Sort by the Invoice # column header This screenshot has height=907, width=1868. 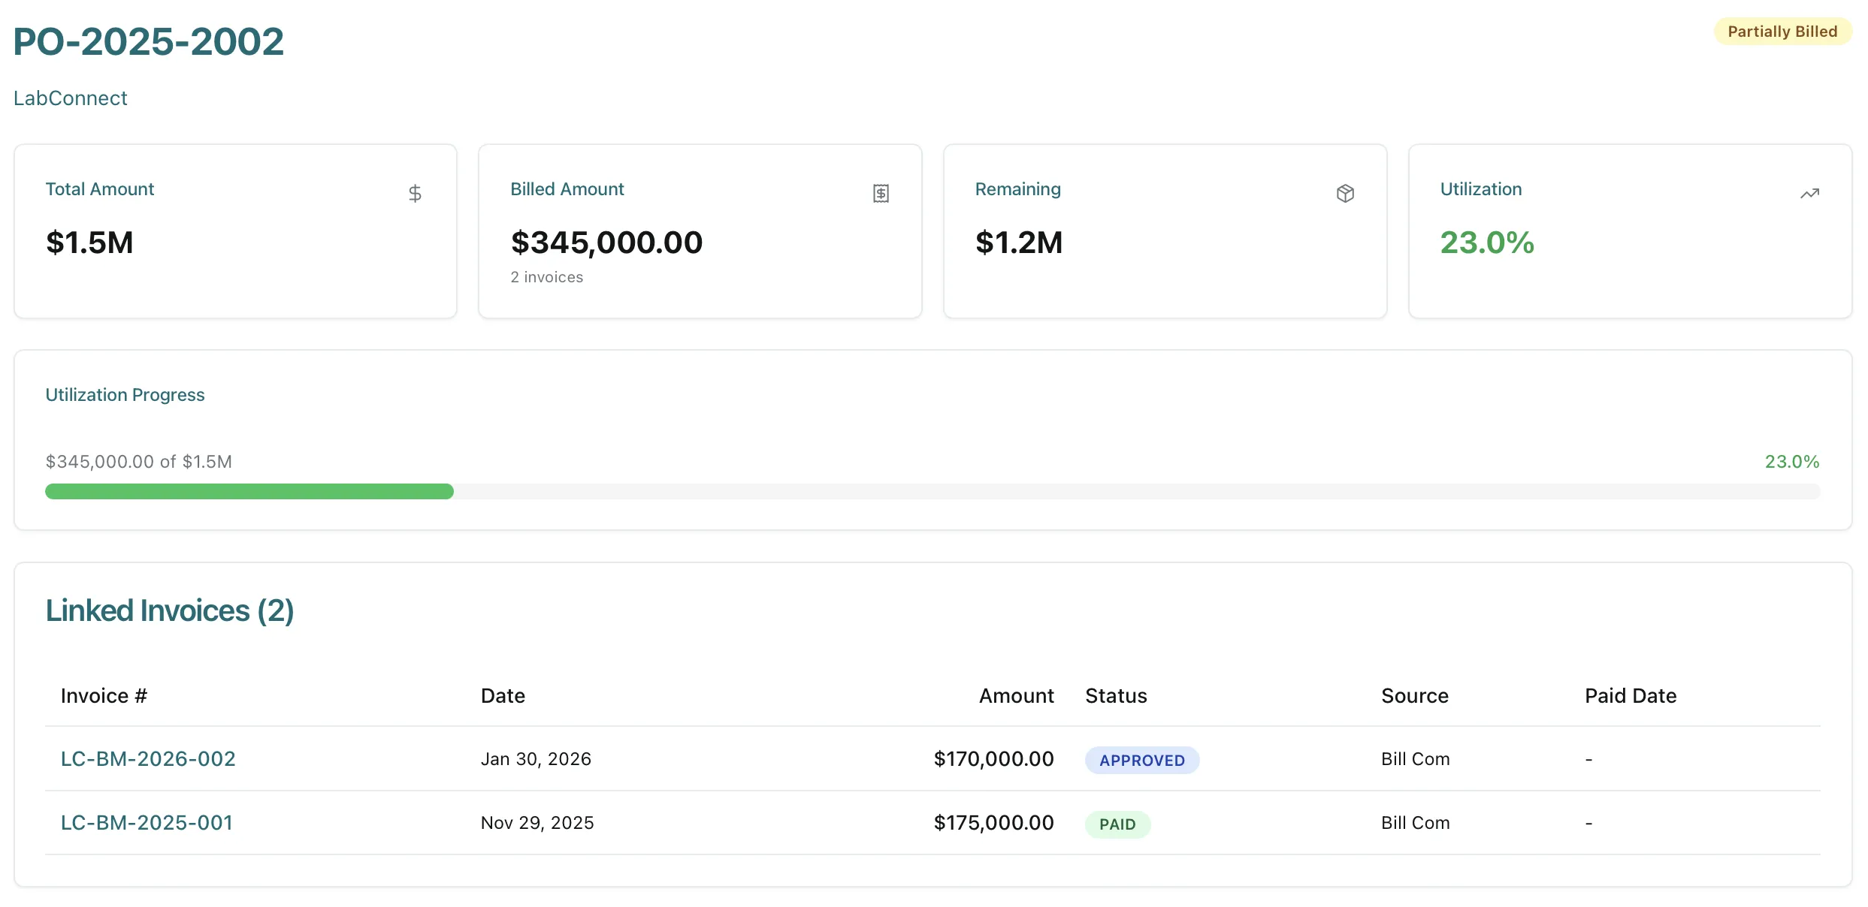click(x=104, y=695)
